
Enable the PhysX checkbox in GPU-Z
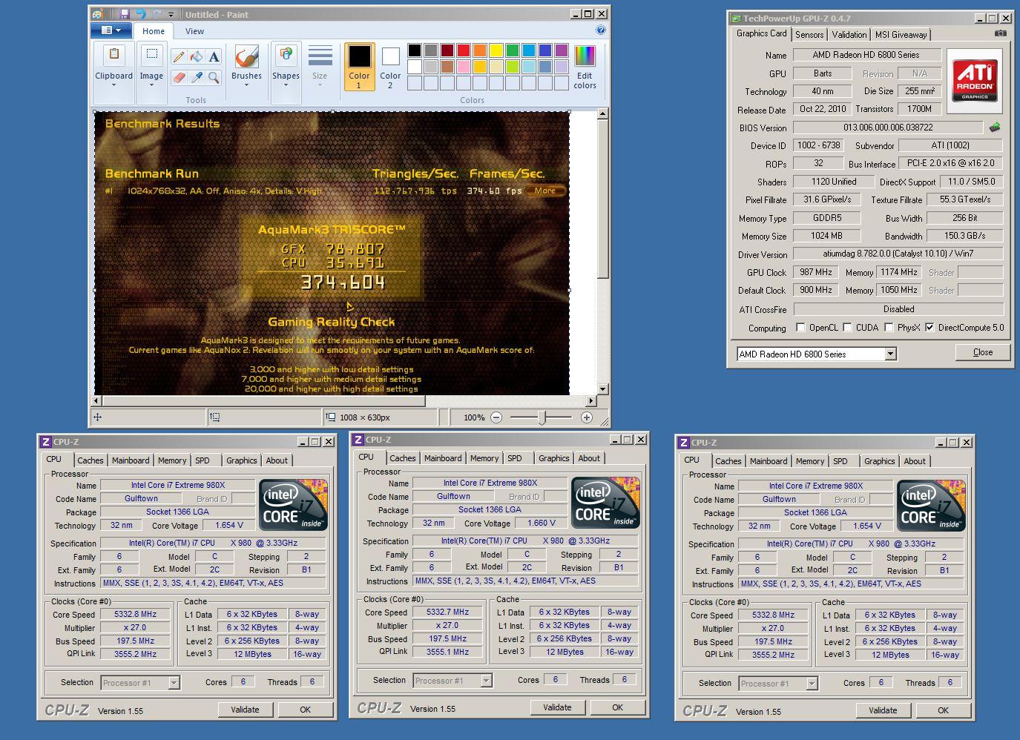(x=889, y=327)
